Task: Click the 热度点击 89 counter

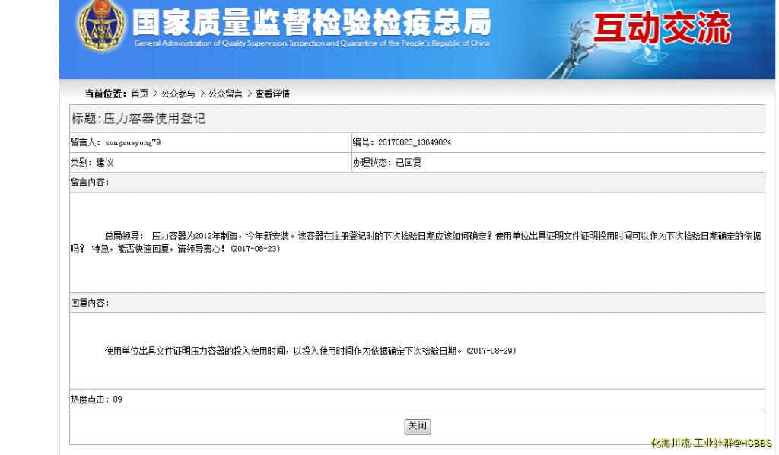Action: (x=96, y=399)
